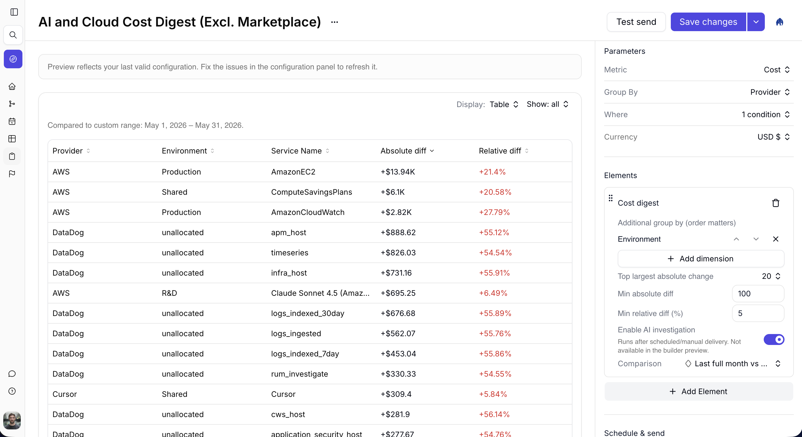Click the Schedule & send section heading

[634, 433]
